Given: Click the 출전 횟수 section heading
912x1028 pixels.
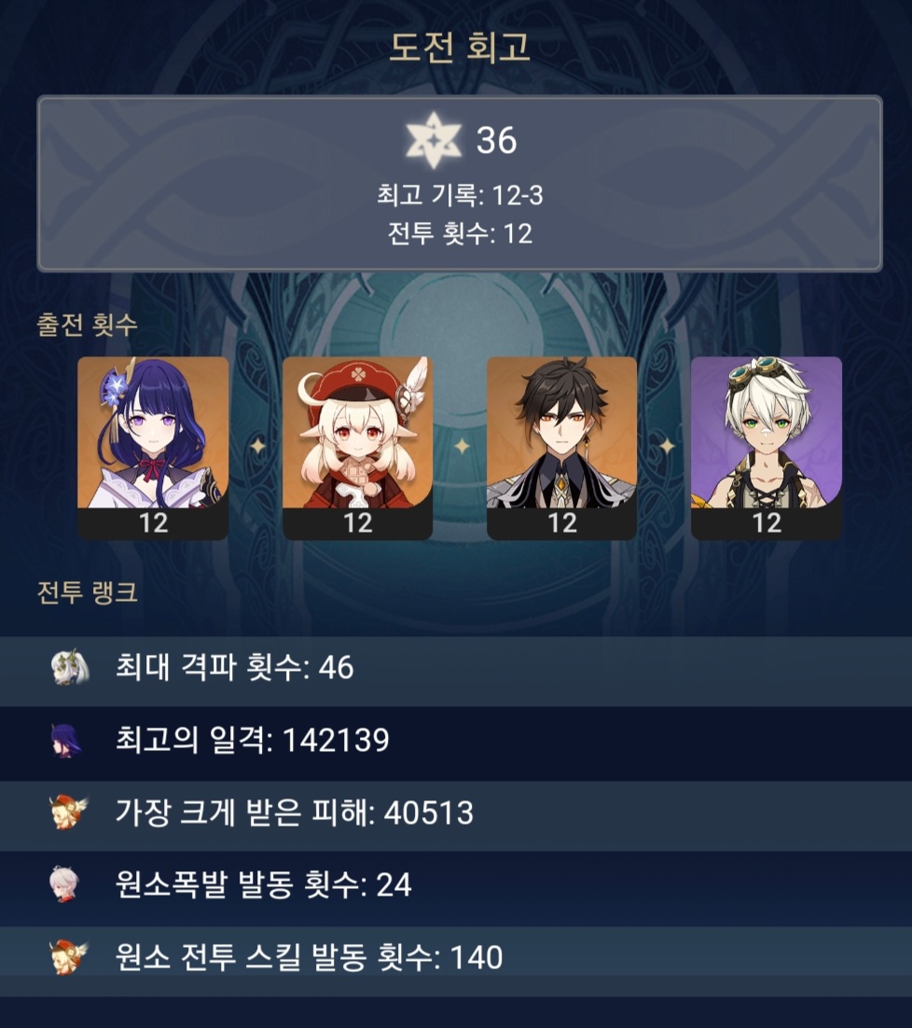Looking at the screenshot, I should 87,325.
